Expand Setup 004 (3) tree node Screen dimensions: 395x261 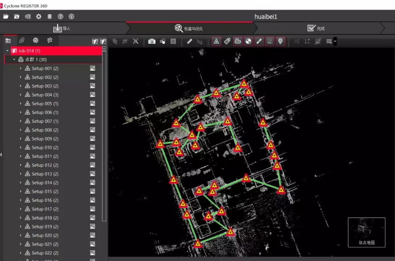pos(21,95)
